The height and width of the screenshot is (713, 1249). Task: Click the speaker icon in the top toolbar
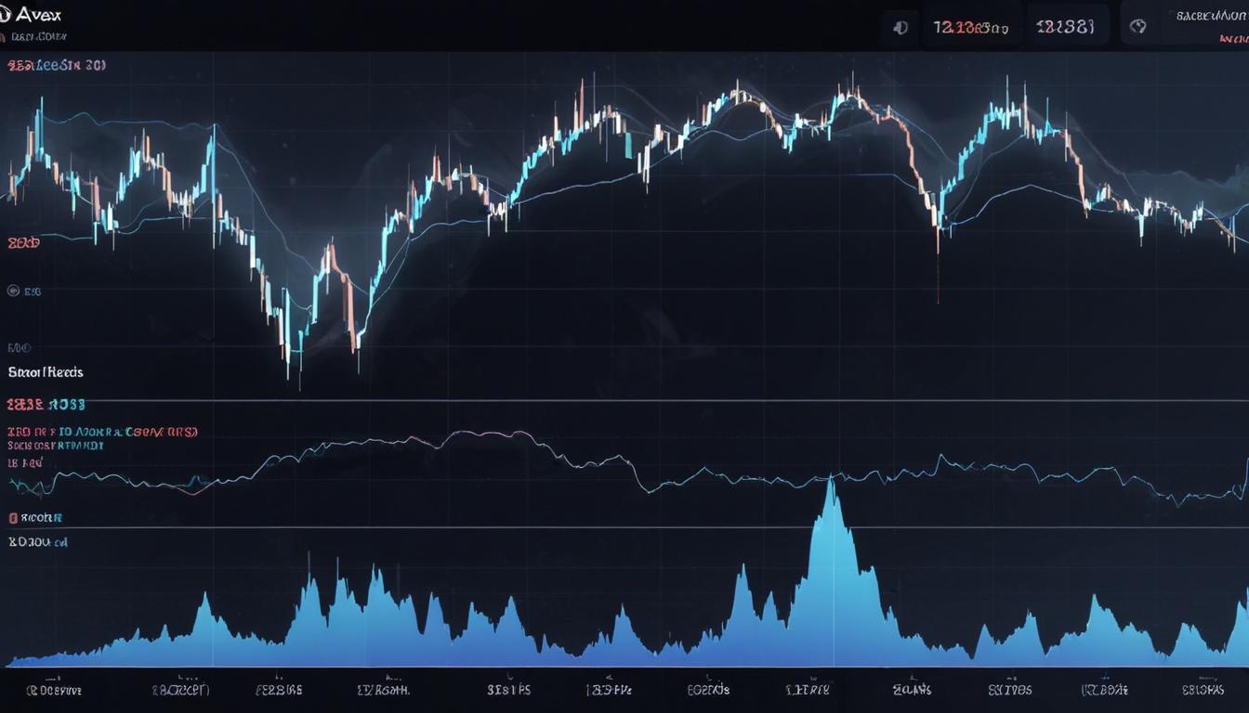(898, 26)
